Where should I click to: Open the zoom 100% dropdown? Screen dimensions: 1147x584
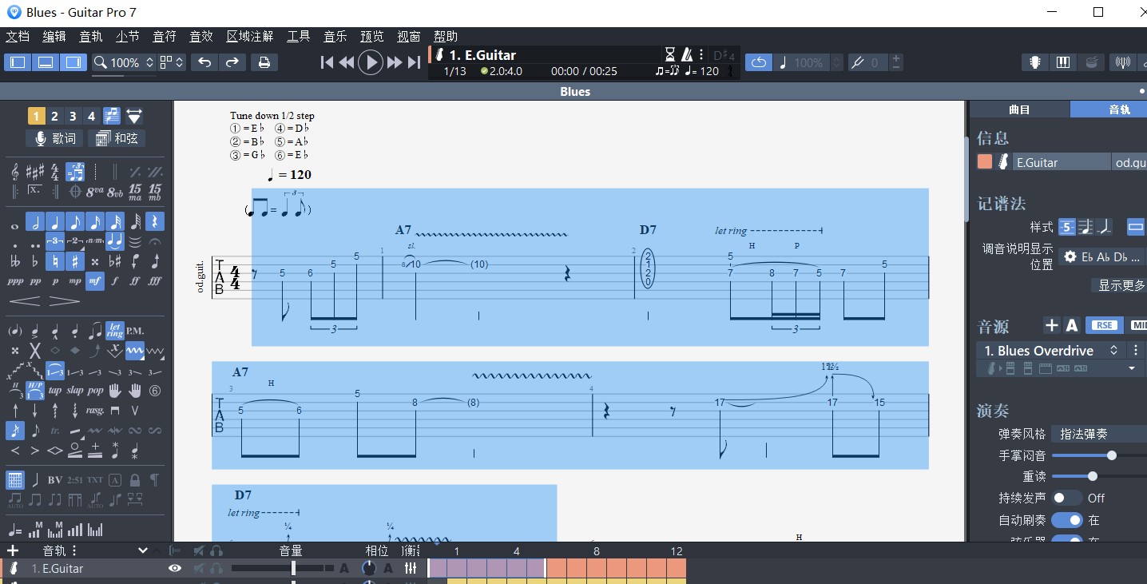[124, 62]
